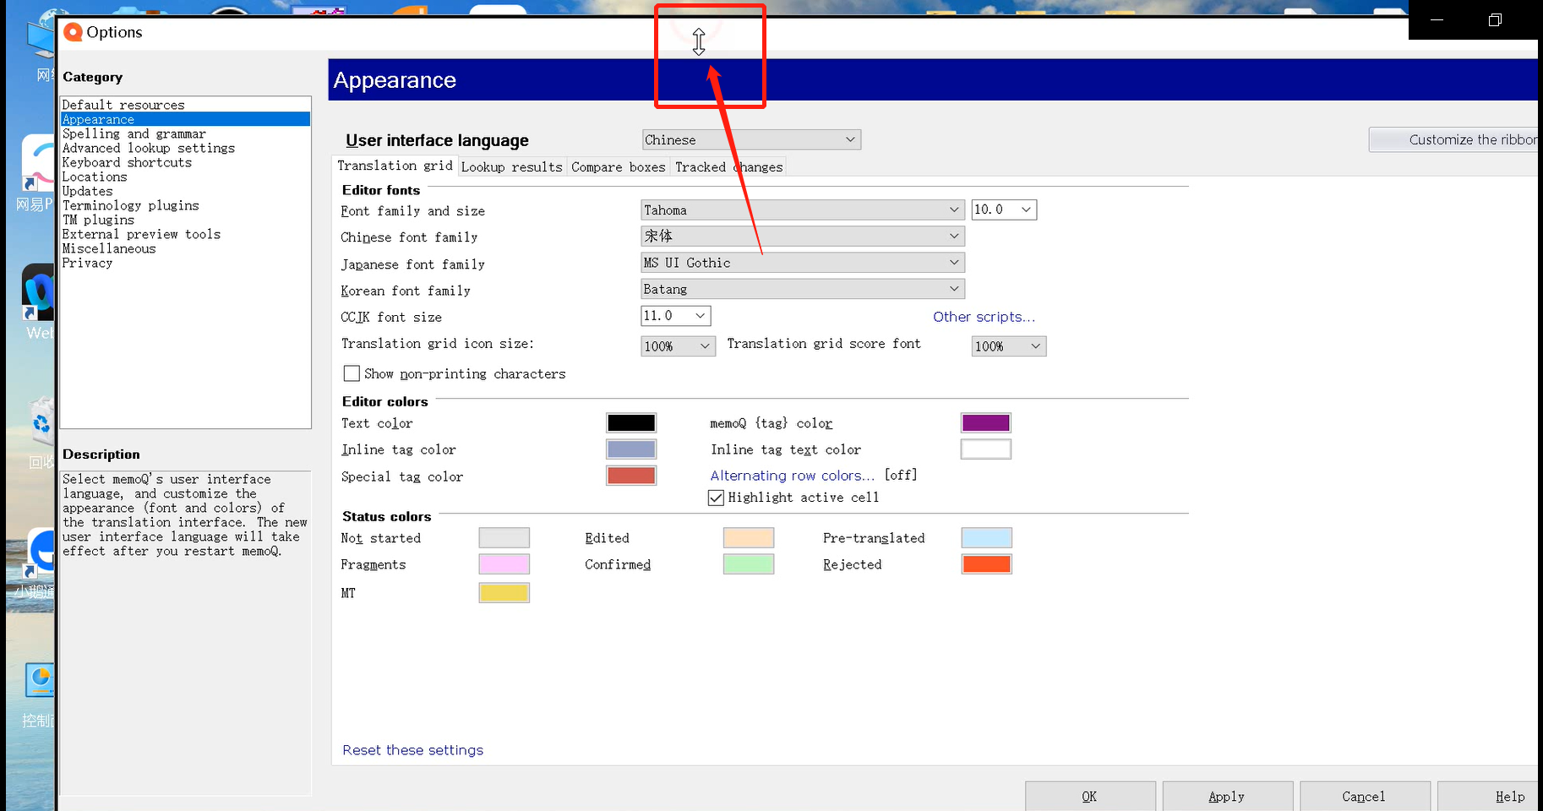Open Japanese font family MS UI Gothic dropdown

tap(803, 263)
